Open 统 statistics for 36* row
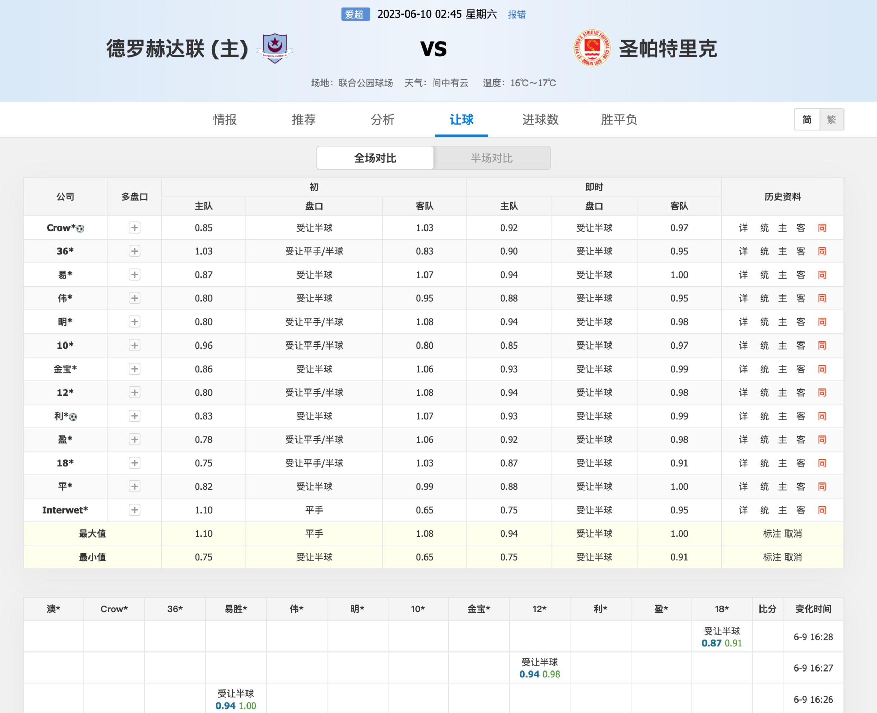The width and height of the screenshot is (877, 713). tap(764, 251)
